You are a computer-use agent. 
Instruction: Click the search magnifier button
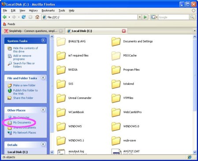(x=192, y=17)
